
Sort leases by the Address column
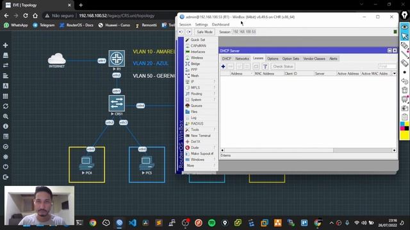point(242,74)
